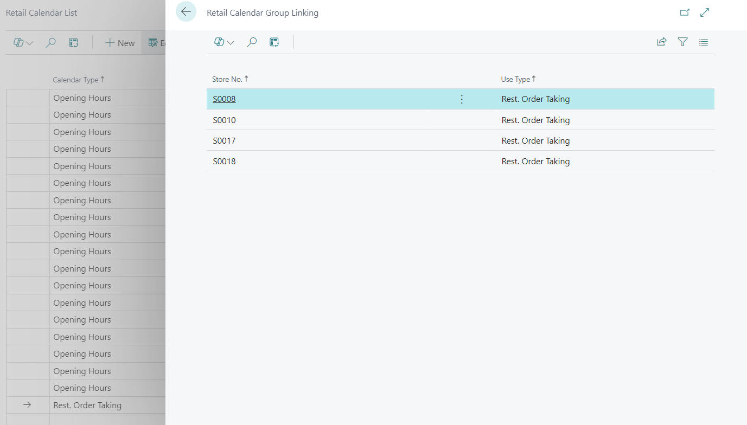
Task: Click the New button in Retail Calendar List
Action: tap(120, 43)
